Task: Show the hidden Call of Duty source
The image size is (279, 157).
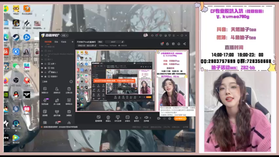Action: coord(42,55)
